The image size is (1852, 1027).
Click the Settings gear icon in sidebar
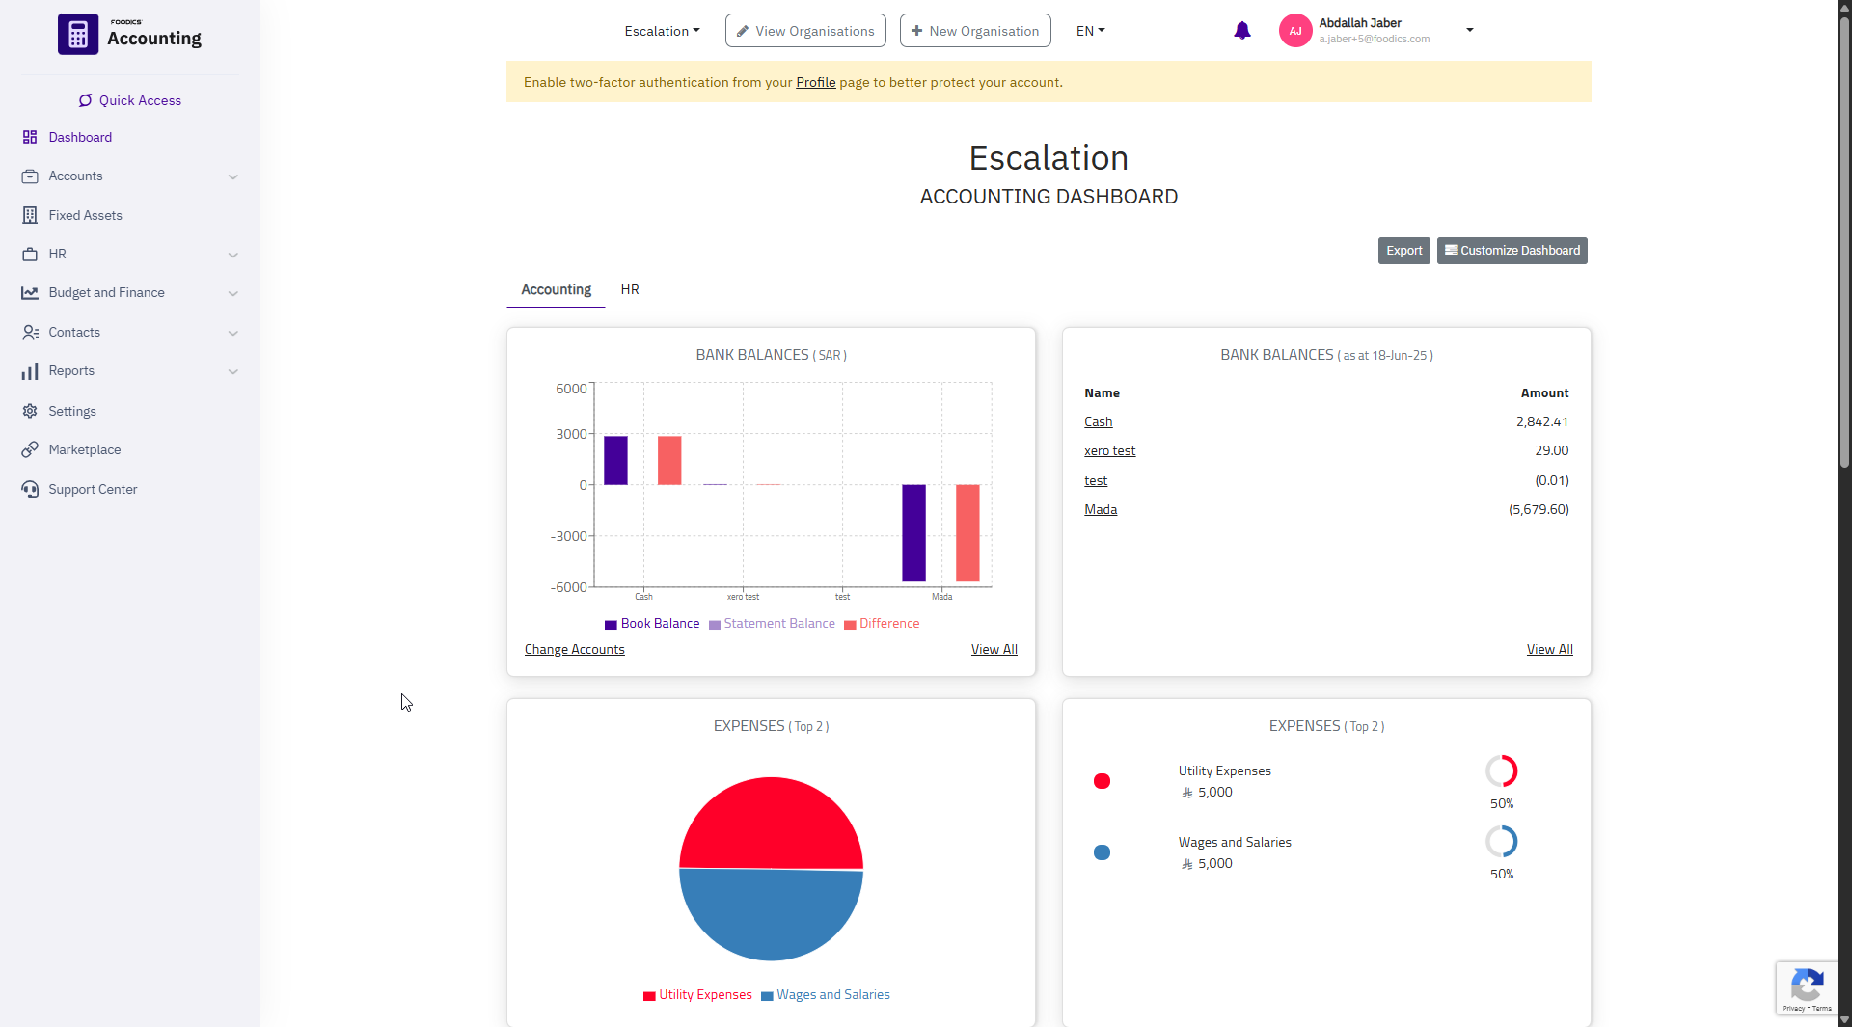pos(30,411)
